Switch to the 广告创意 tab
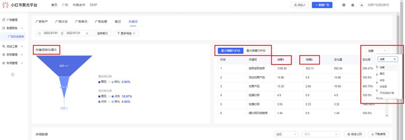 point(101,22)
